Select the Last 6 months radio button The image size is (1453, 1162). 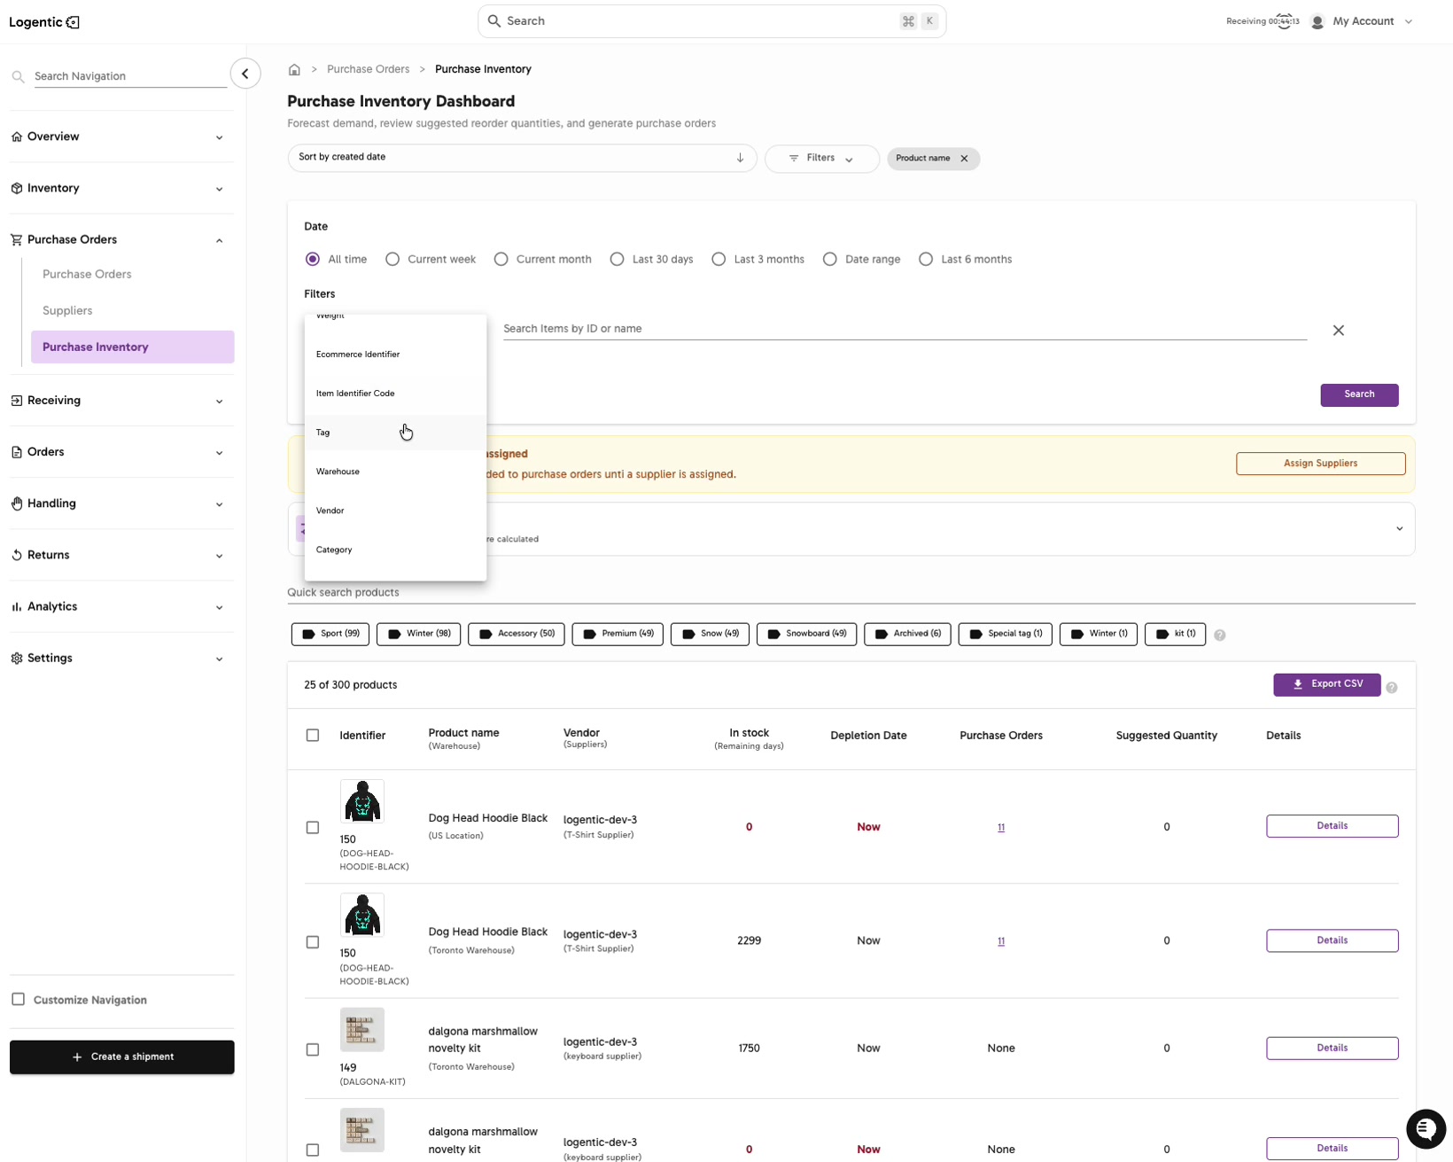[x=926, y=260]
